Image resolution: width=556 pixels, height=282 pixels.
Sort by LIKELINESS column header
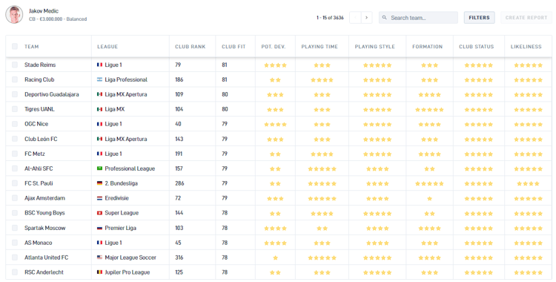(x=526, y=47)
